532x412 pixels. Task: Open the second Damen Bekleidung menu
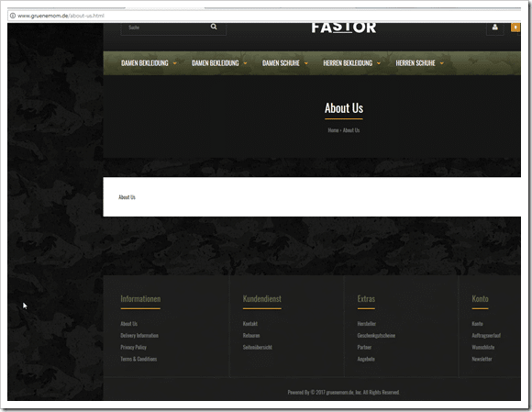click(216, 63)
